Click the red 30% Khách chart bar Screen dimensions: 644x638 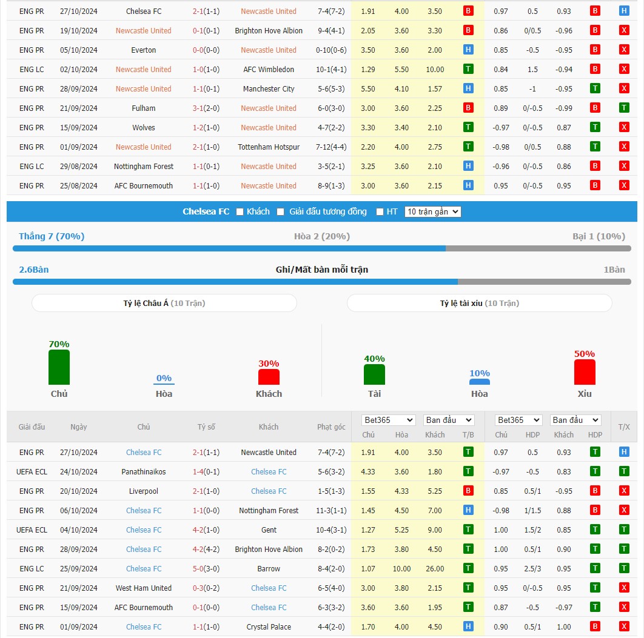coord(269,377)
